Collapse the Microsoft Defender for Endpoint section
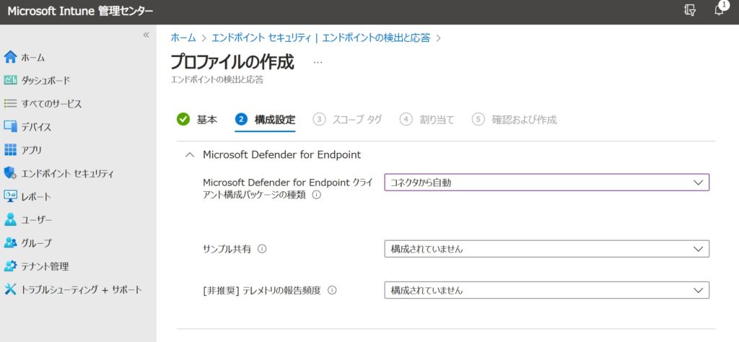This screenshot has width=739, height=342. [x=190, y=154]
